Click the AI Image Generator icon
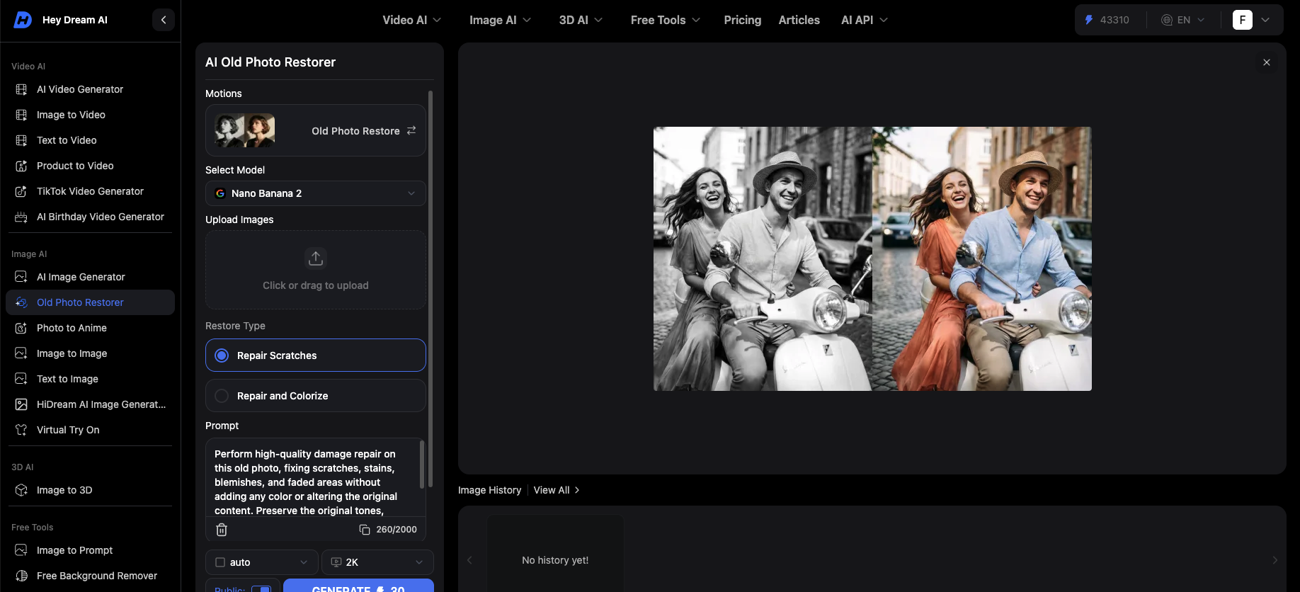 tap(21, 277)
